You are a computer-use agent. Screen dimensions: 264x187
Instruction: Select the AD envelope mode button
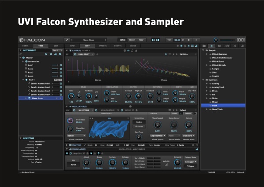pyautogui.click(x=73, y=160)
